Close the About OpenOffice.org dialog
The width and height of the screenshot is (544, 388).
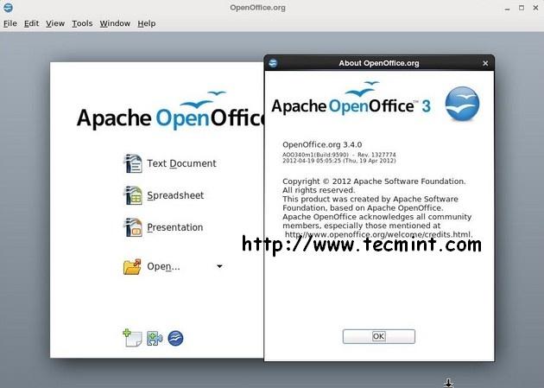click(485, 63)
